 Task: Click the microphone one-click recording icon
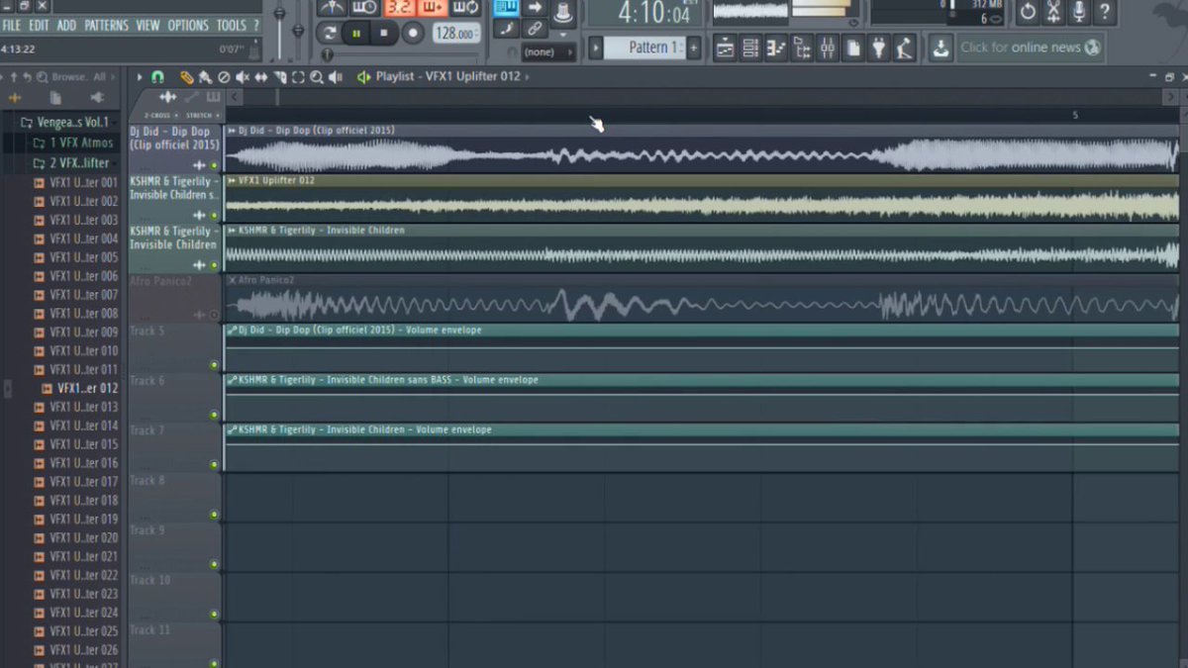1079,12
